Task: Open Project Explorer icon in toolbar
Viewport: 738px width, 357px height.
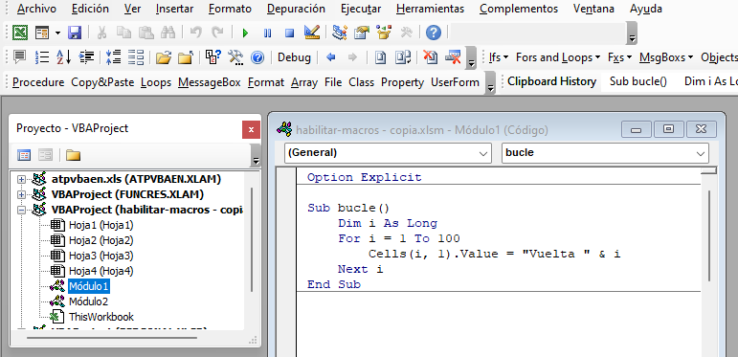Action: coord(340,33)
